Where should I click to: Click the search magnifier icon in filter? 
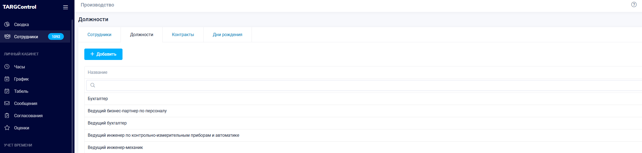point(93,85)
